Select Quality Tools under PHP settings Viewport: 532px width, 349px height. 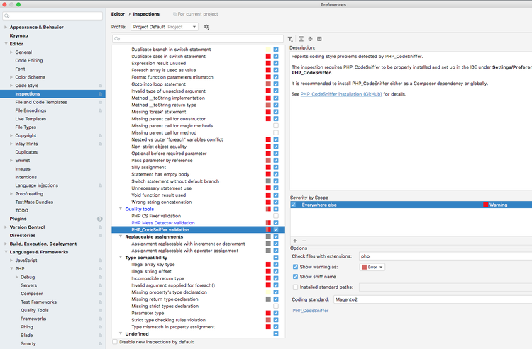click(35, 310)
